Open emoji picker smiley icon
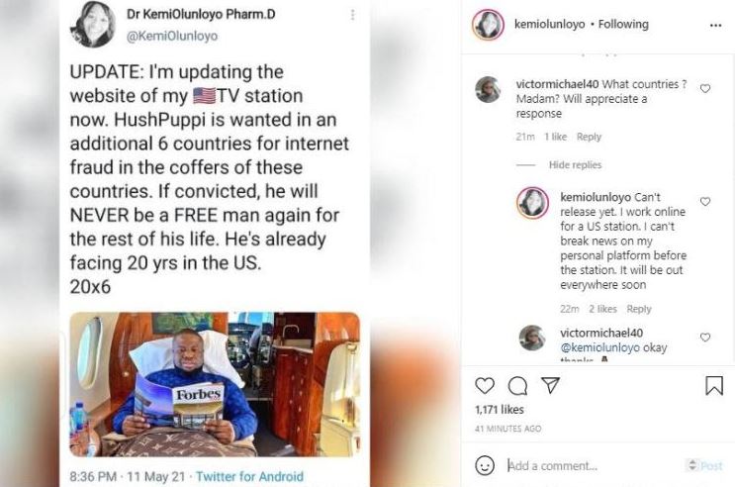Image resolution: width=735 pixels, height=487 pixels. tap(485, 465)
